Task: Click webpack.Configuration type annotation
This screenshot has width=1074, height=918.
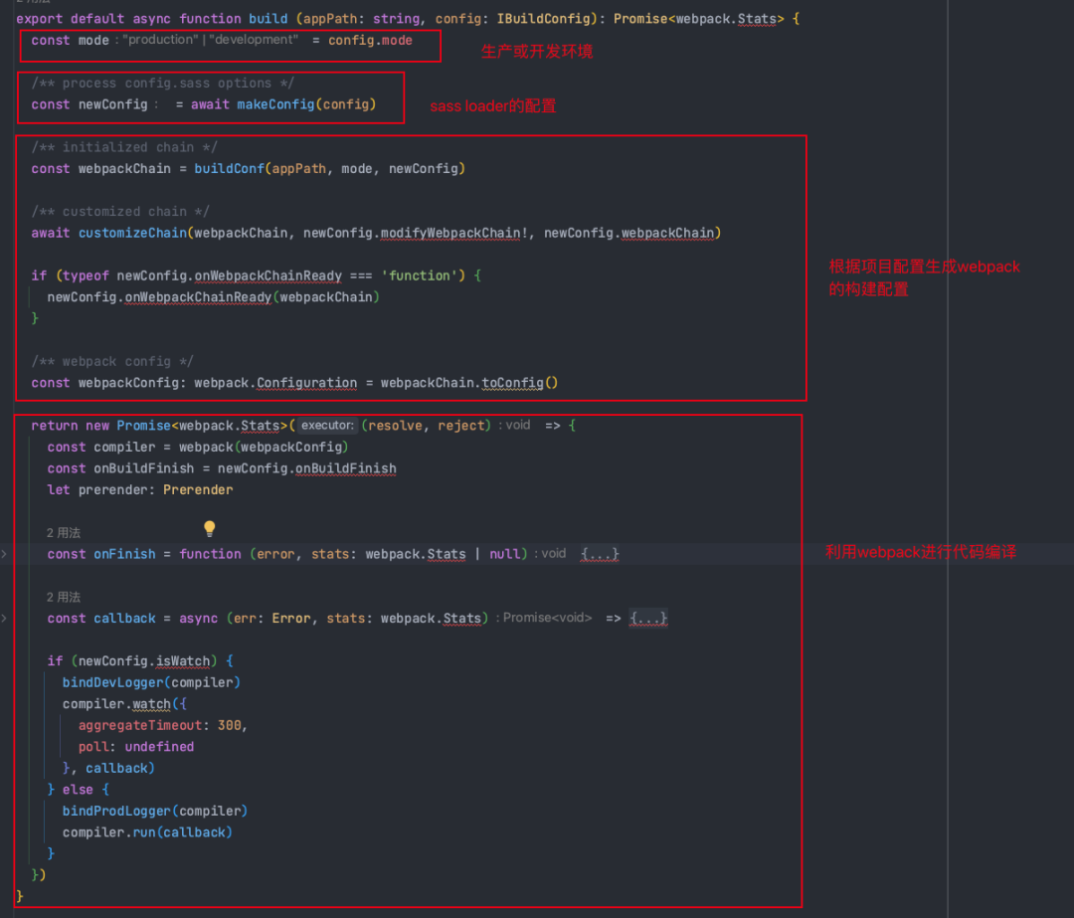Action: 275,382
